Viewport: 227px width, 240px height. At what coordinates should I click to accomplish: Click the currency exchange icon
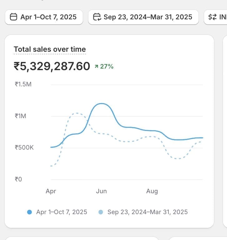[212, 17]
